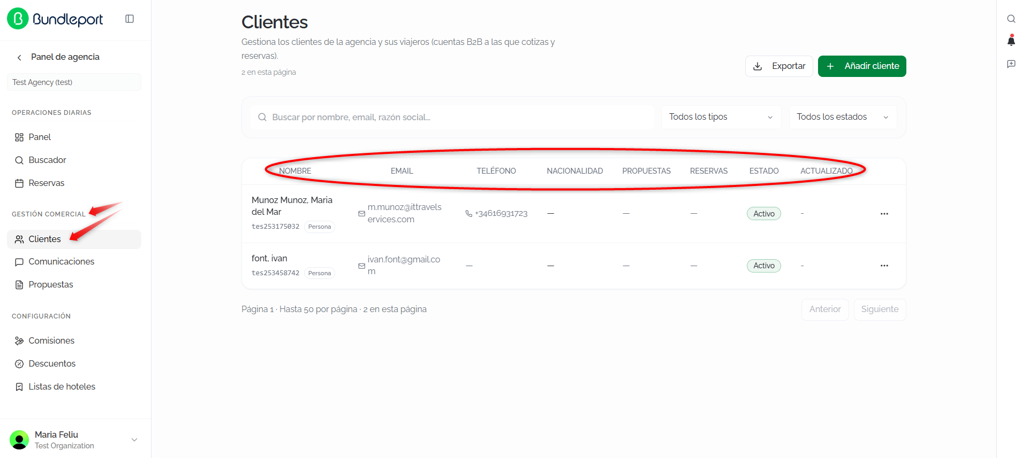Click the Persona tag under Munoz Munoz
The image size is (1022, 458).
(320, 227)
